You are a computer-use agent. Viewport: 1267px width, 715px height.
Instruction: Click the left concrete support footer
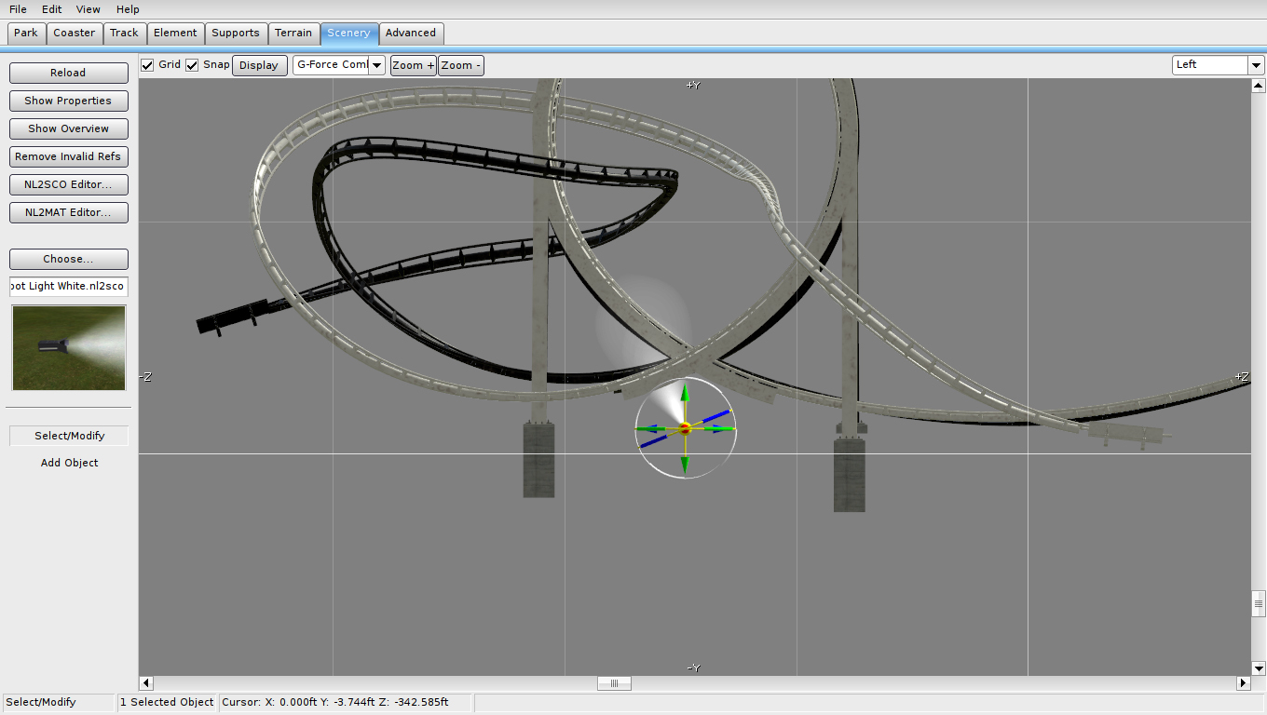(538, 460)
